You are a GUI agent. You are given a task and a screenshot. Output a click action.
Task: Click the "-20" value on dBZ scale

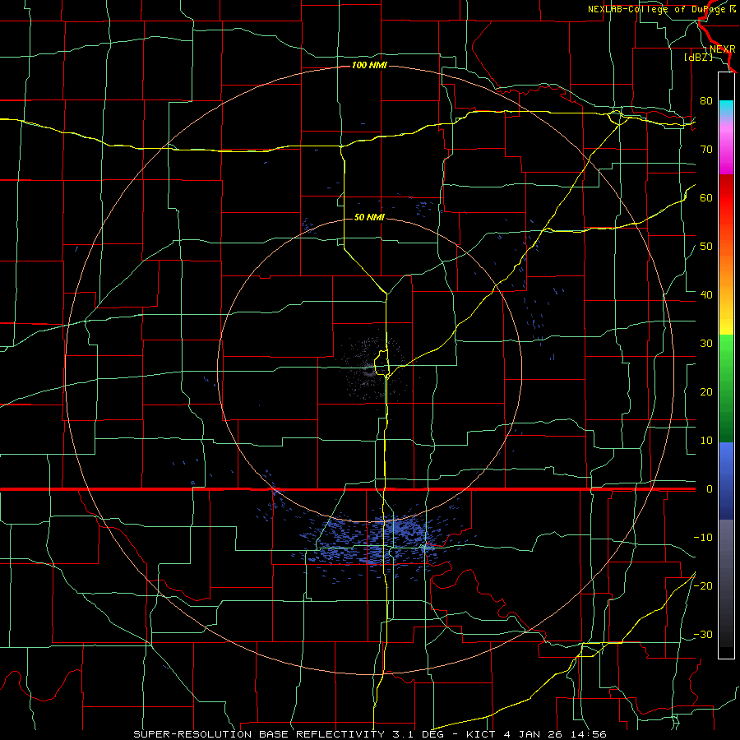[703, 586]
